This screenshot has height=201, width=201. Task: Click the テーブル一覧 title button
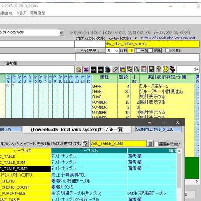tap(77, 129)
